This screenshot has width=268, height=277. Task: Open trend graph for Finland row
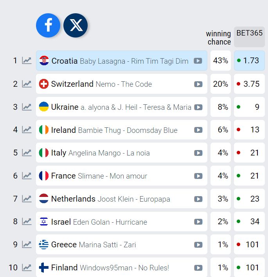(27, 268)
